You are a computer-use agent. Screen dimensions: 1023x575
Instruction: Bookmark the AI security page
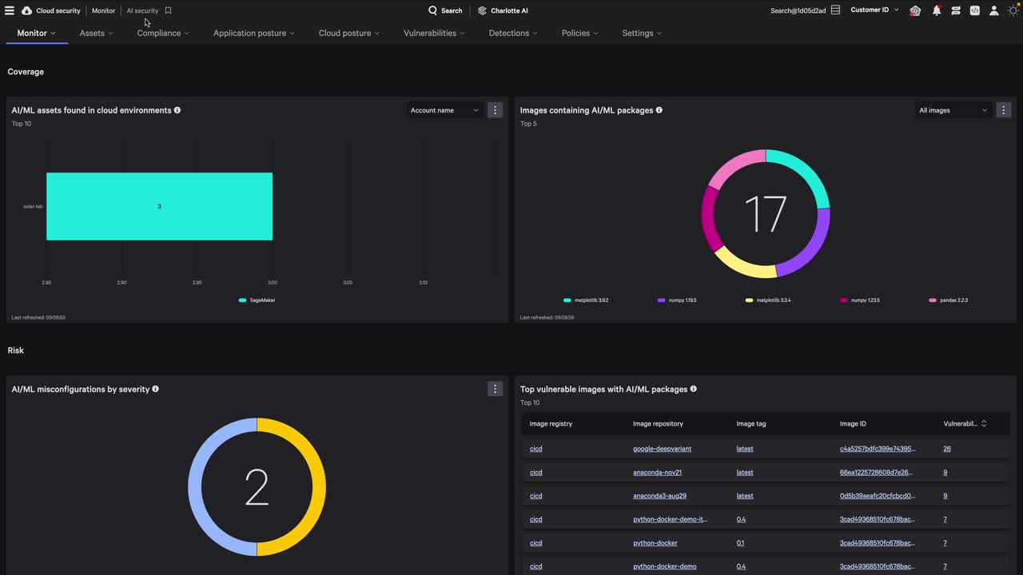168,10
